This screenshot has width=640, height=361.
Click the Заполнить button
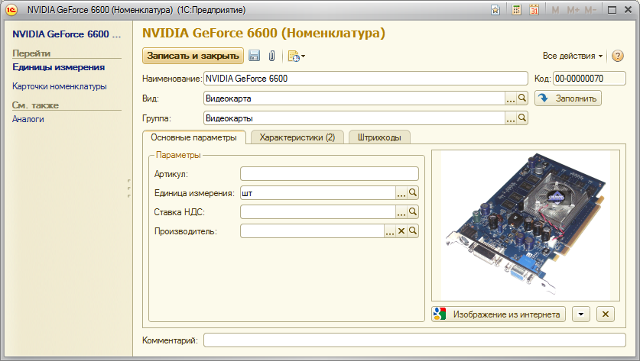pos(568,98)
